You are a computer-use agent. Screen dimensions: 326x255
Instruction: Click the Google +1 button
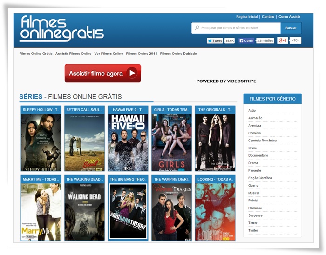click(x=283, y=40)
